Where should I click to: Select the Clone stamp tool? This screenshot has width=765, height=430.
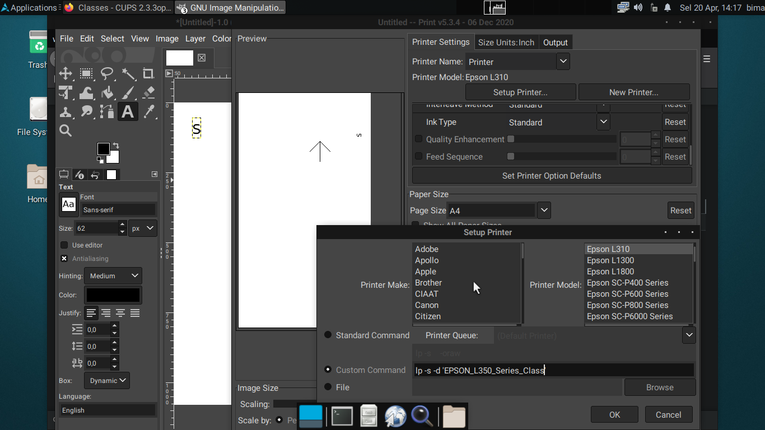point(66,112)
